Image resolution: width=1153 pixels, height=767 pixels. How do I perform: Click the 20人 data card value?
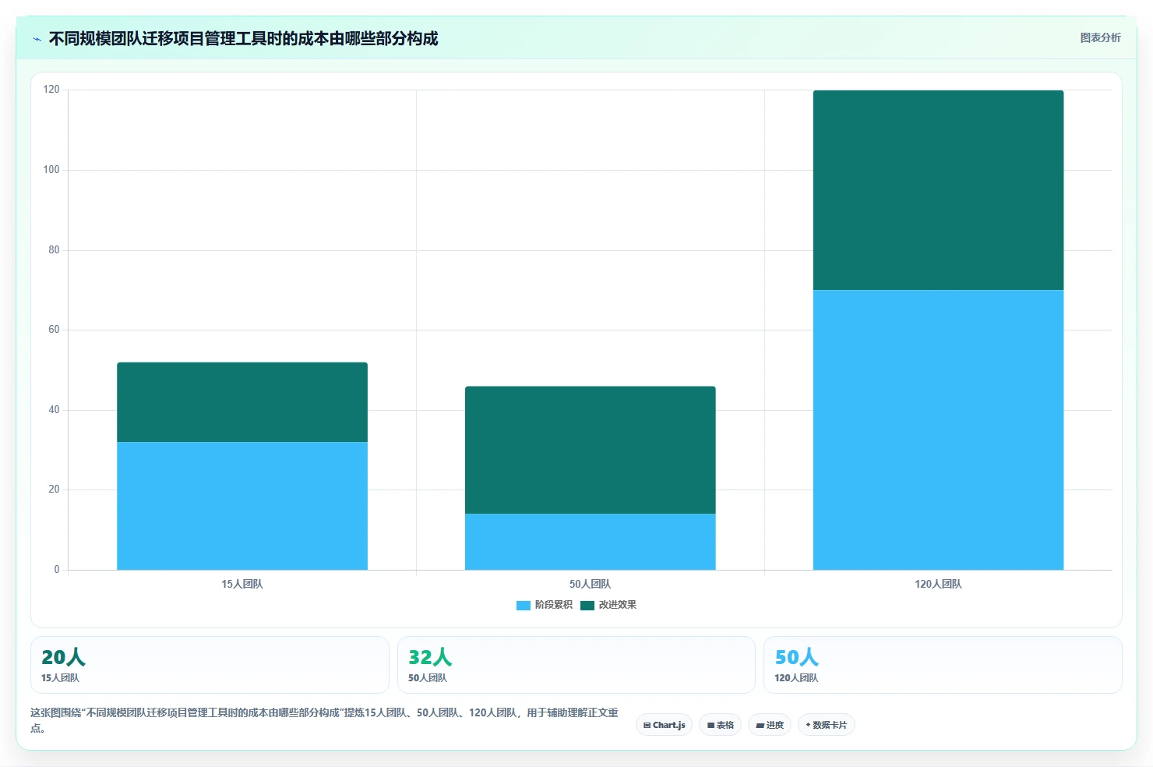pos(63,657)
